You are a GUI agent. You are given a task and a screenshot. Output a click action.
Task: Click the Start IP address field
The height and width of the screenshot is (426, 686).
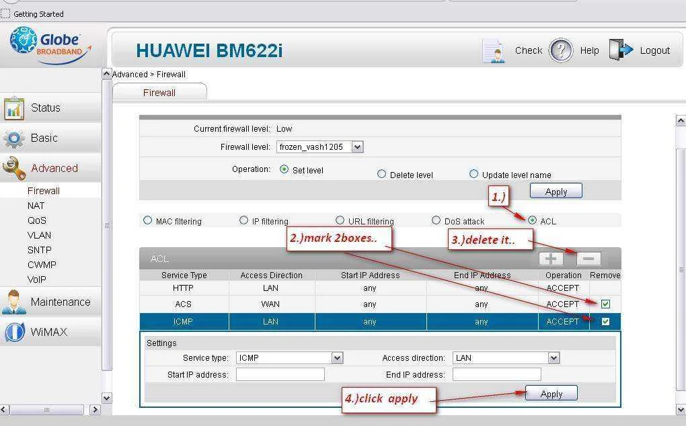(280, 374)
